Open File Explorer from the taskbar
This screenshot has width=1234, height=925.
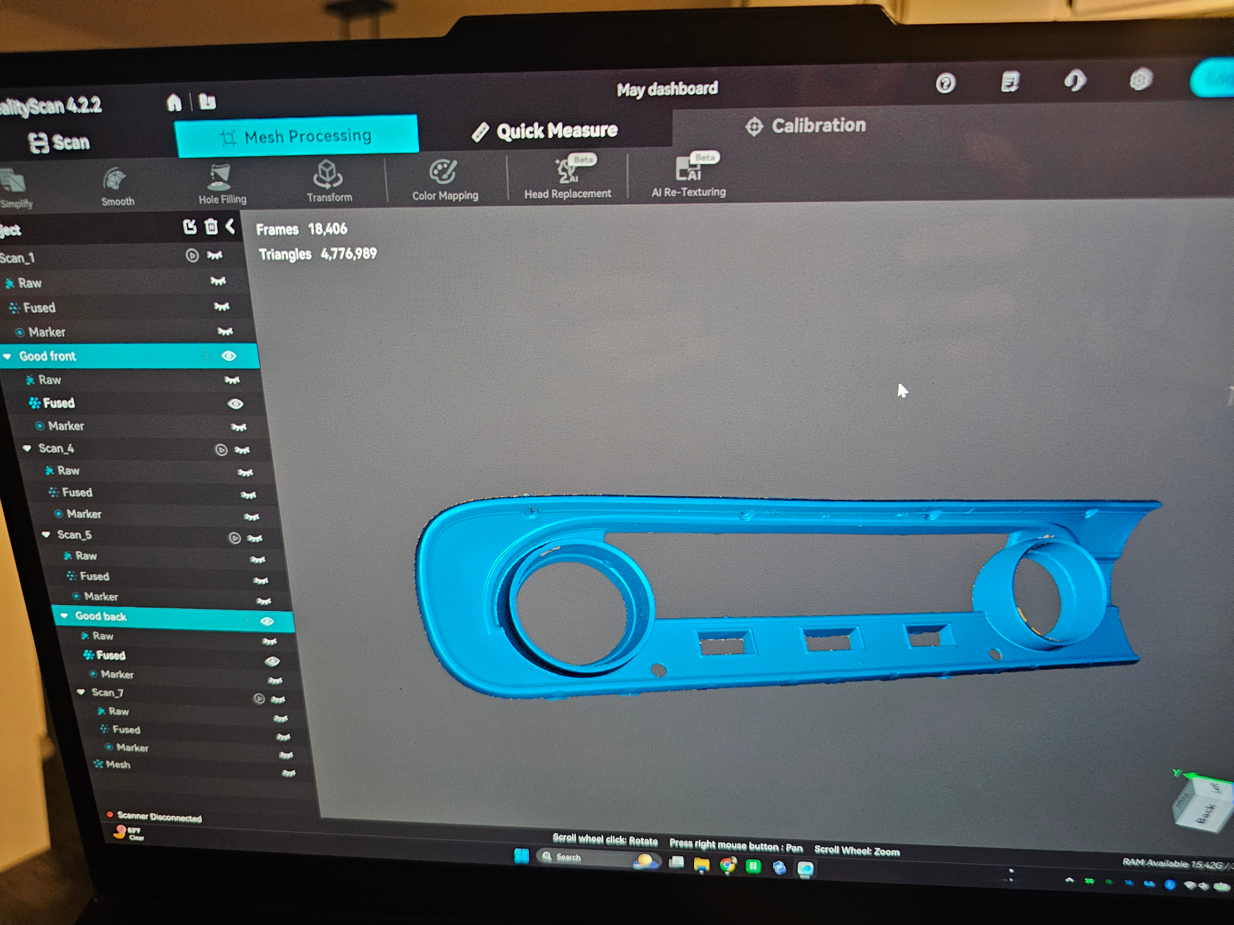tap(701, 864)
